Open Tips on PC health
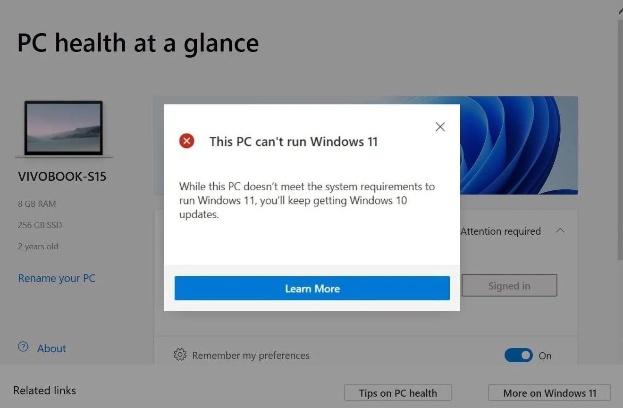623x408 pixels. coord(398,393)
